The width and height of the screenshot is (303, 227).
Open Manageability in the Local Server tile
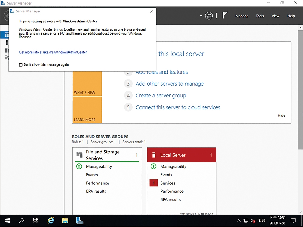coord(173,166)
